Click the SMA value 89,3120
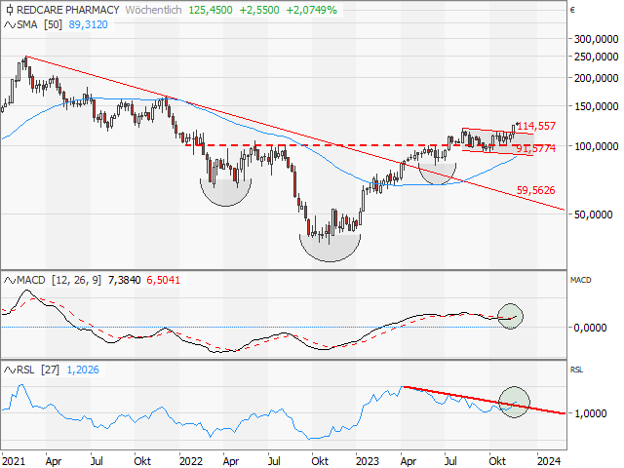Screen dimensions: 624x468 (x=89, y=24)
